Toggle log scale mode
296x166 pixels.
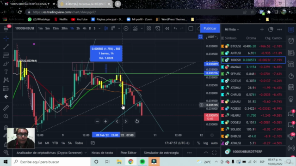tap(206, 143)
